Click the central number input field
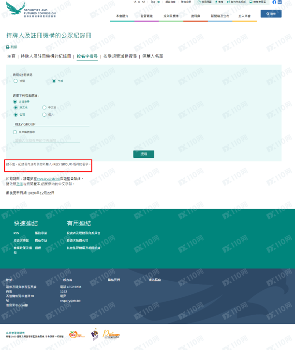Viewport: 295px width, 350px height. click(46, 140)
